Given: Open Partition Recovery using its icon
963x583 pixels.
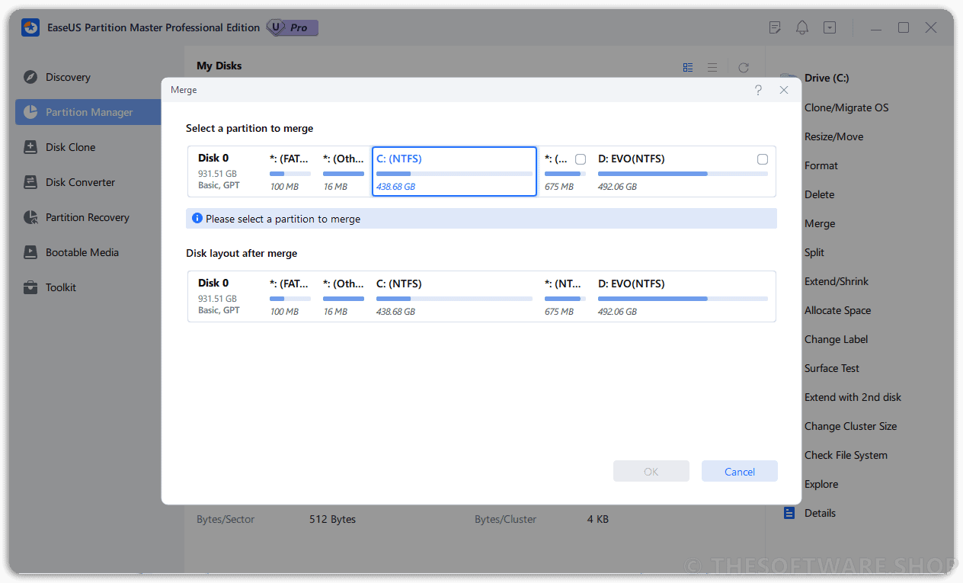Looking at the screenshot, I should (30, 217).
